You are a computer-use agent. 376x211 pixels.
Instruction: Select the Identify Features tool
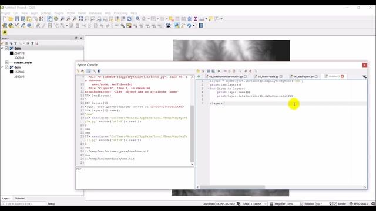138,19
